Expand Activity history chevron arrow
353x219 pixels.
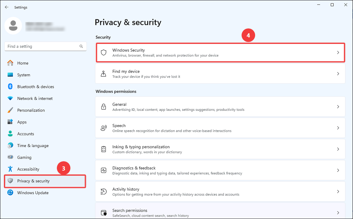[338, 192]
